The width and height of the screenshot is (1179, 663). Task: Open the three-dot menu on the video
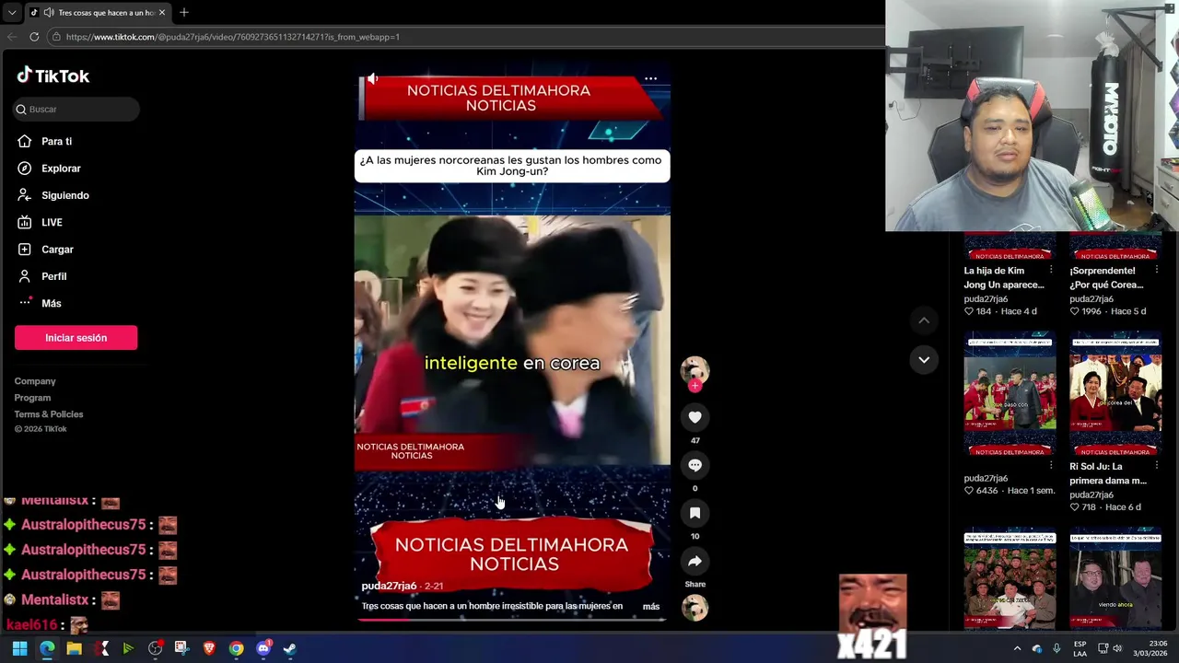pyautogui.click(x=650, y=79)
